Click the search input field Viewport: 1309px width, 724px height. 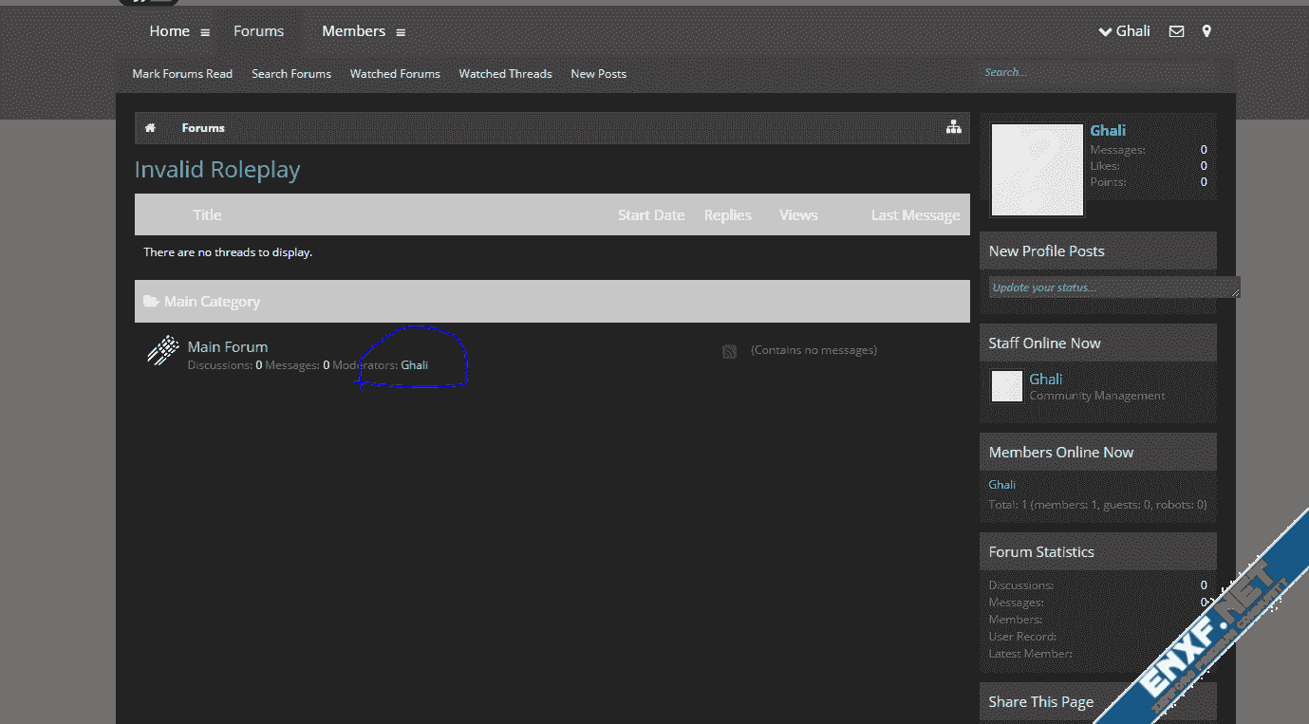1096,72
